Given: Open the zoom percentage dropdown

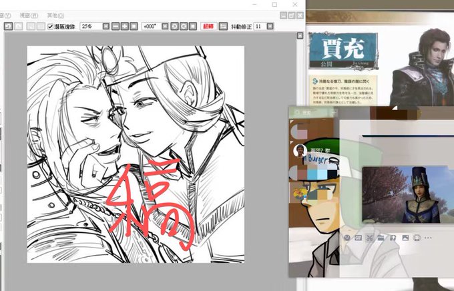Looking at the screenshot, I should pyautogui.click(x=106, y=26).
